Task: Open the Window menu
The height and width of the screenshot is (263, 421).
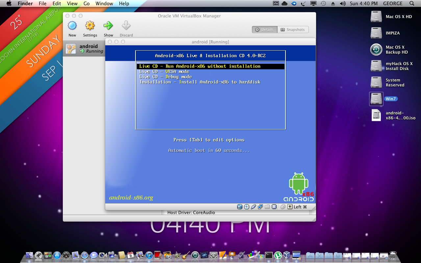Action: pos(104,4)
